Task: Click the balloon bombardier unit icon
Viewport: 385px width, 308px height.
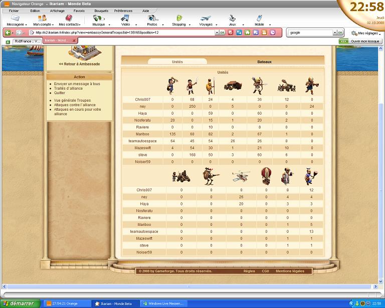Action: click(x=266, y=176)
